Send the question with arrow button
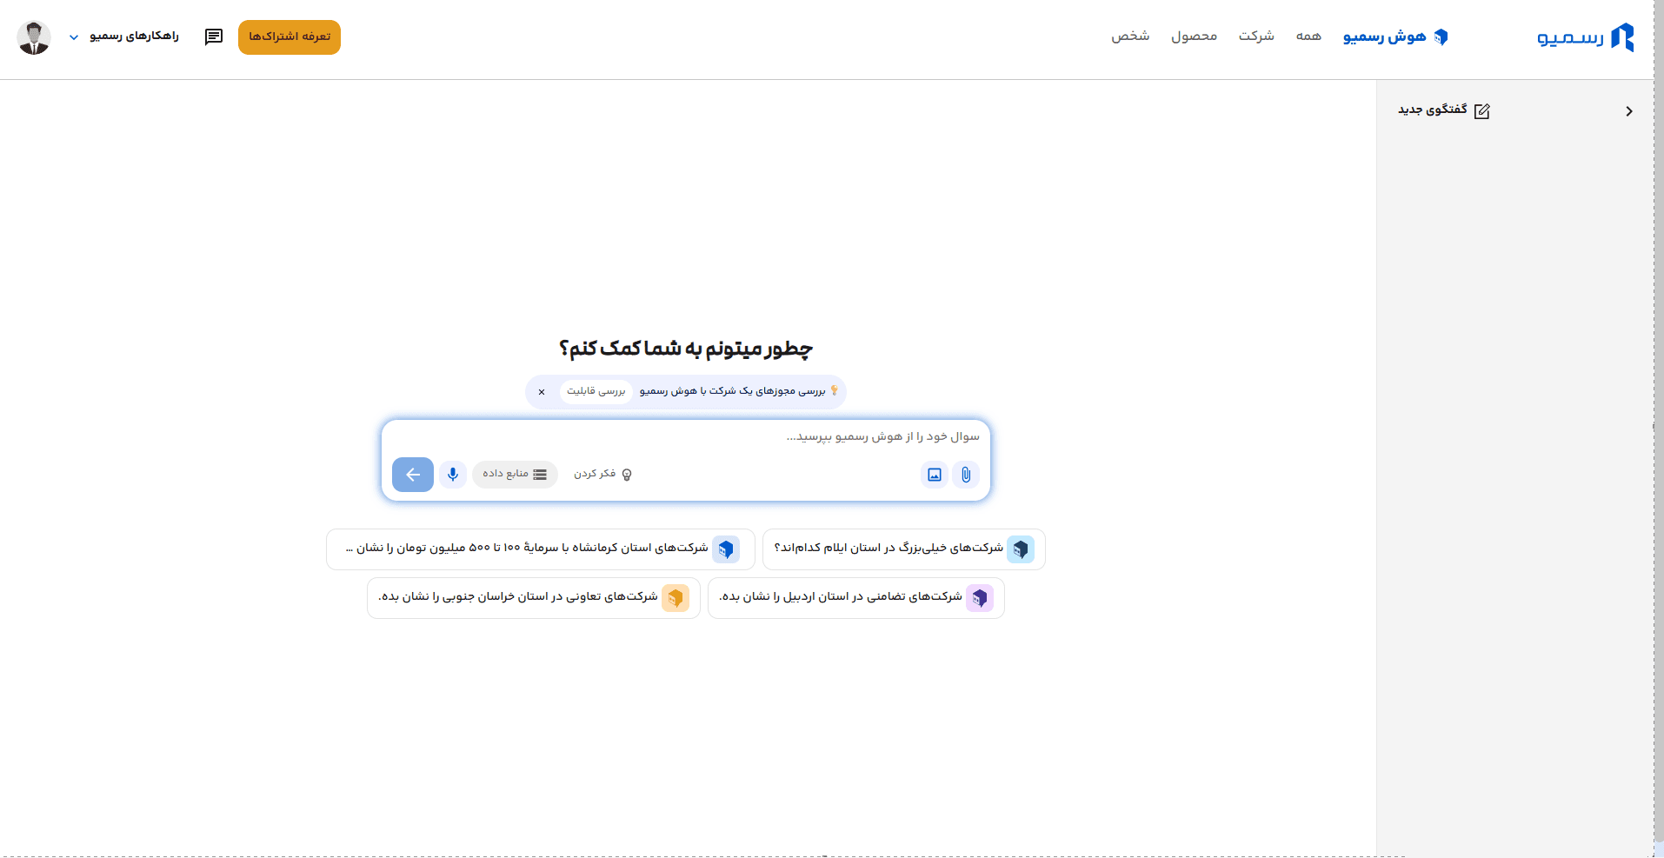 (413, 475)
